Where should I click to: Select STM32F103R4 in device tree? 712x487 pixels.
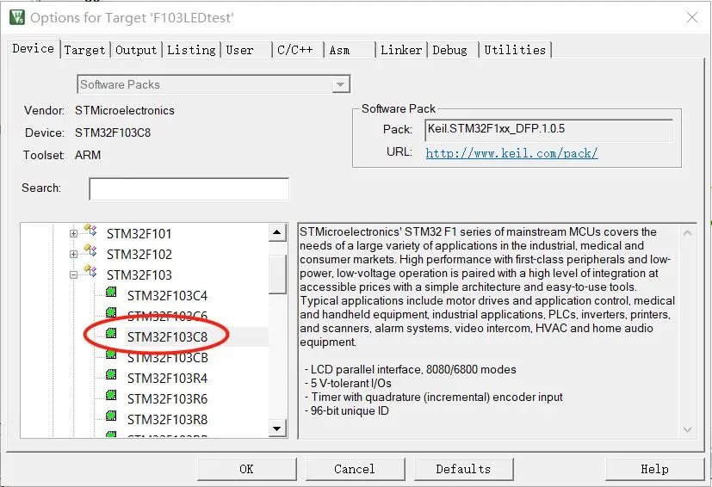(x=167, y=379)
